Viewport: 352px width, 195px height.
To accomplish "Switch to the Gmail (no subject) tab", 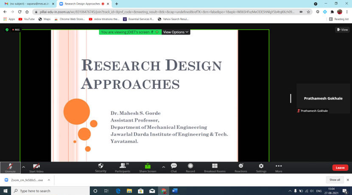I will pyautogui.click(x=27, y=4).
